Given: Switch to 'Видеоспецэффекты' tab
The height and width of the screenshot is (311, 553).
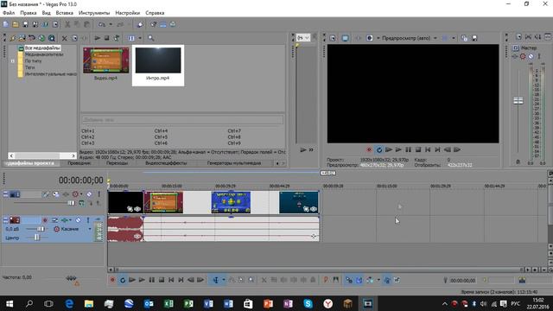Looking at the screenshot, I should 166,163.
